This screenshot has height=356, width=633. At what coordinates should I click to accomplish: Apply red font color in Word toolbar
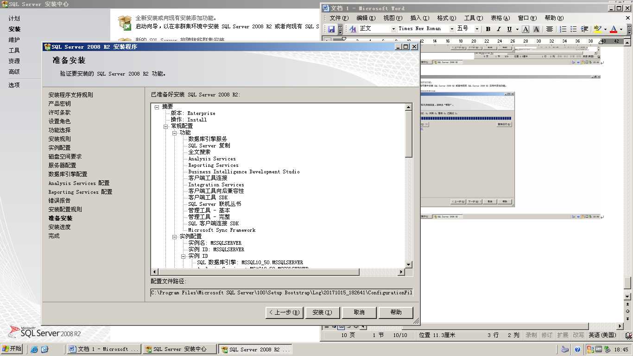coord(614,29)
